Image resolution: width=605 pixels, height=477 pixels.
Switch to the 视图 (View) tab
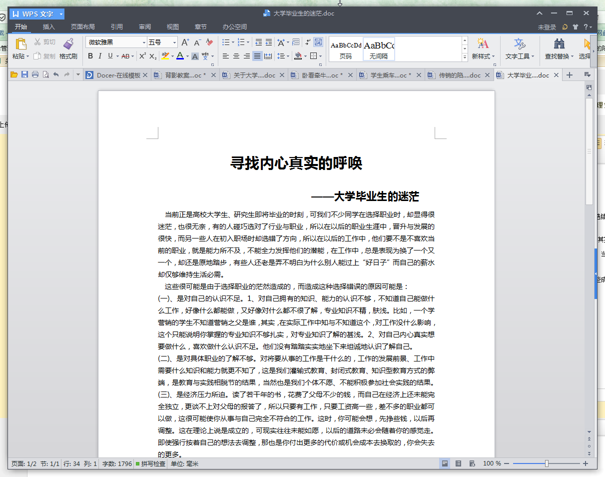pyautogui.click(x=173, y=27)
